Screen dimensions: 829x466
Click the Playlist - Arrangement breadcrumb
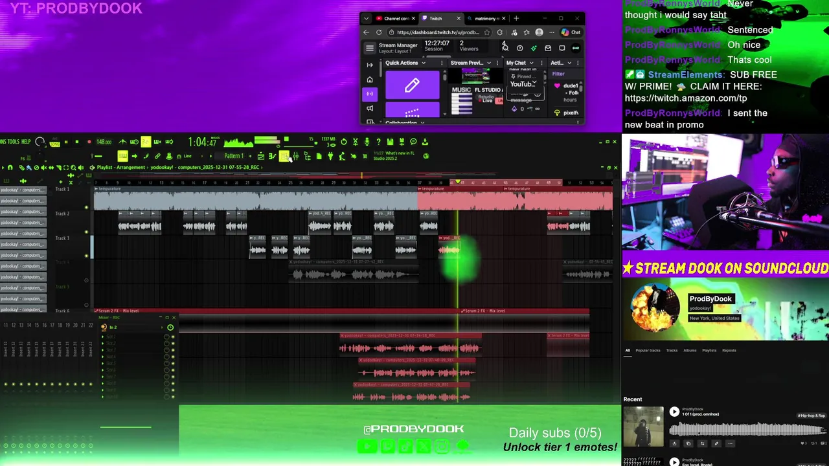(x=121, y=168)
